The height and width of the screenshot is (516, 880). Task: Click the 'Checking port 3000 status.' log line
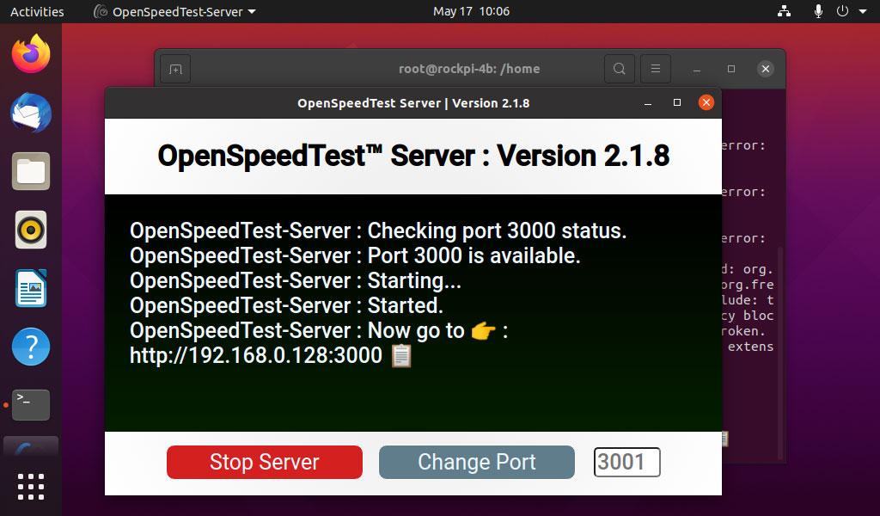[378, 230]
